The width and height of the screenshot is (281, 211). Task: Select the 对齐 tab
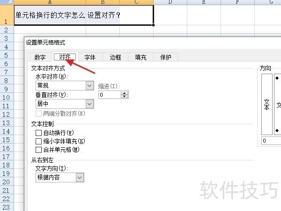pos(65,57)
